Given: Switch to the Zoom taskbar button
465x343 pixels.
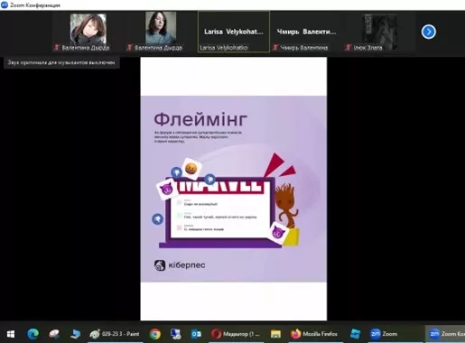Looking at the screenshot, I should pos(384,334).
